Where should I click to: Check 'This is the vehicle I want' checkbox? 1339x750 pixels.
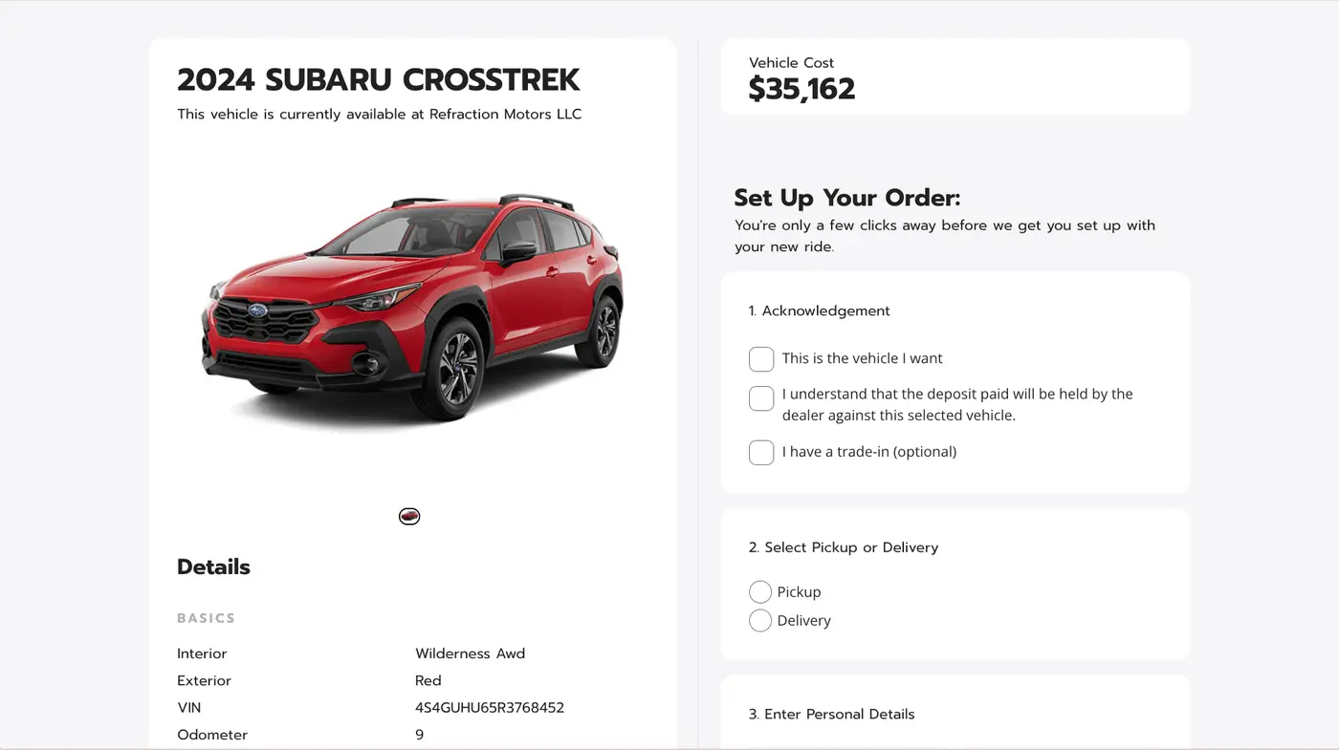tap(761, 359)
